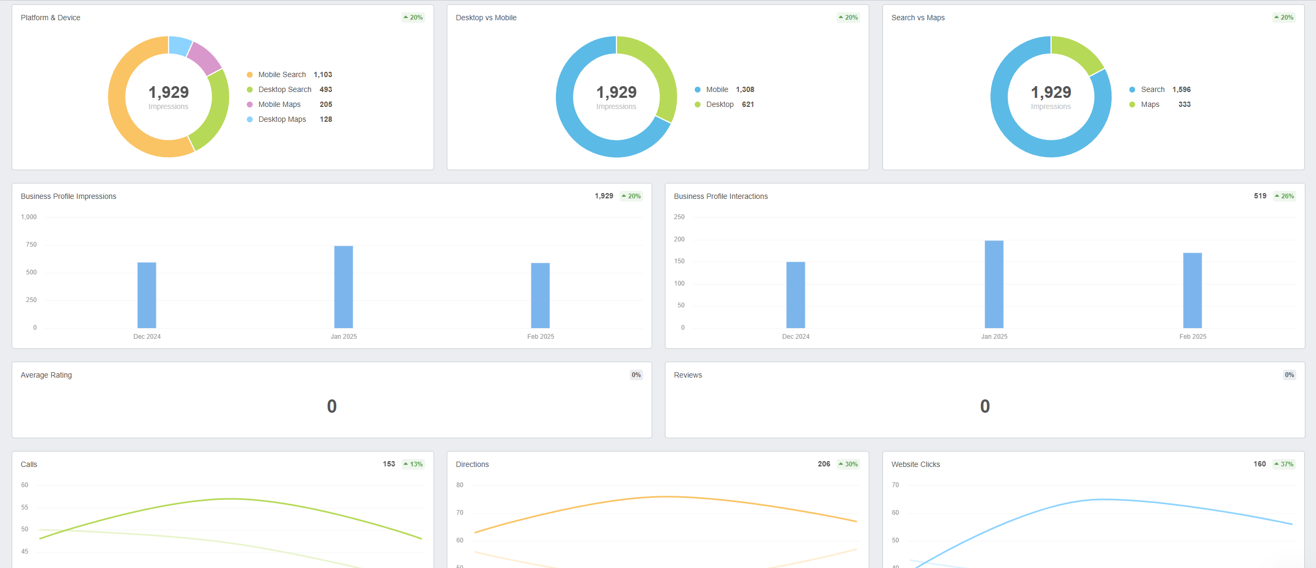Click the 1,596 Search impressions value
The width and height of the screenshot is (1316, 568).
coord(1181,90)
